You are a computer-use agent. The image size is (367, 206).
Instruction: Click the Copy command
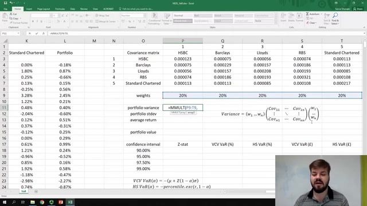[14, 18]
